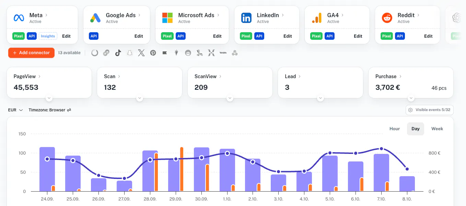Click the GA4 orange bars logo
Image resolution: width=466 pixels, height=206 pixels.
(317, 18)
